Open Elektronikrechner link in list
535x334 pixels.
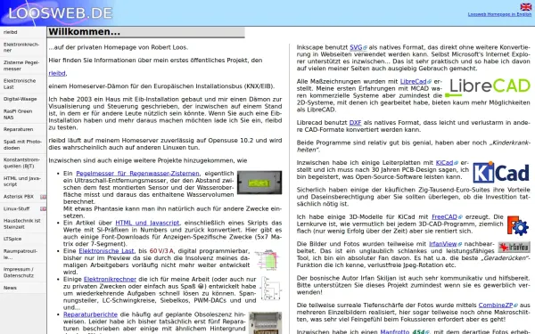pos(110,280)
